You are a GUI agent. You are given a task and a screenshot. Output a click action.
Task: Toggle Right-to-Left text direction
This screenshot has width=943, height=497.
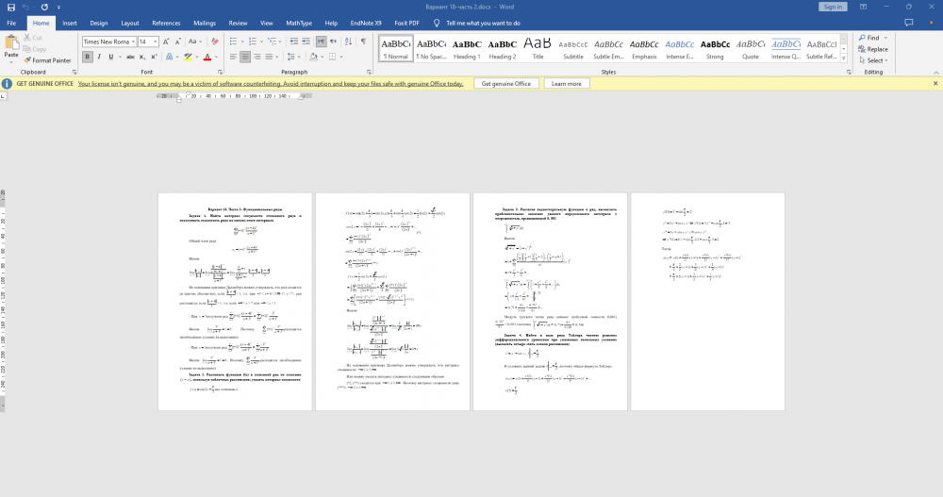pos(333,41)
